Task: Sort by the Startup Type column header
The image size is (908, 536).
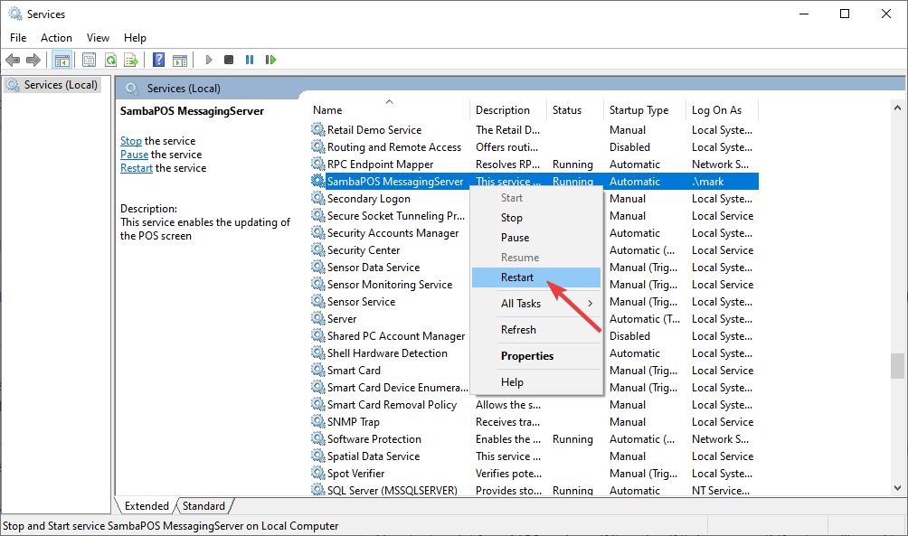Action: point(645,110)
